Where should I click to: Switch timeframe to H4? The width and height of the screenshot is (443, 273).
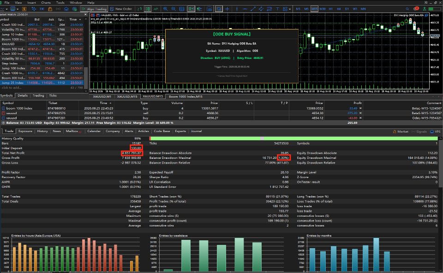[x=339, y=9]
